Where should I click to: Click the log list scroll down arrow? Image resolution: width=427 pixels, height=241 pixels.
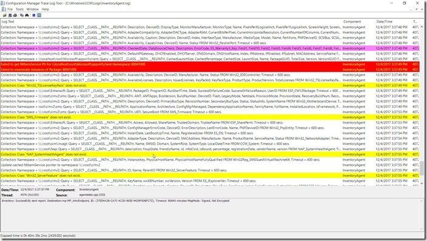pos(422,183)
